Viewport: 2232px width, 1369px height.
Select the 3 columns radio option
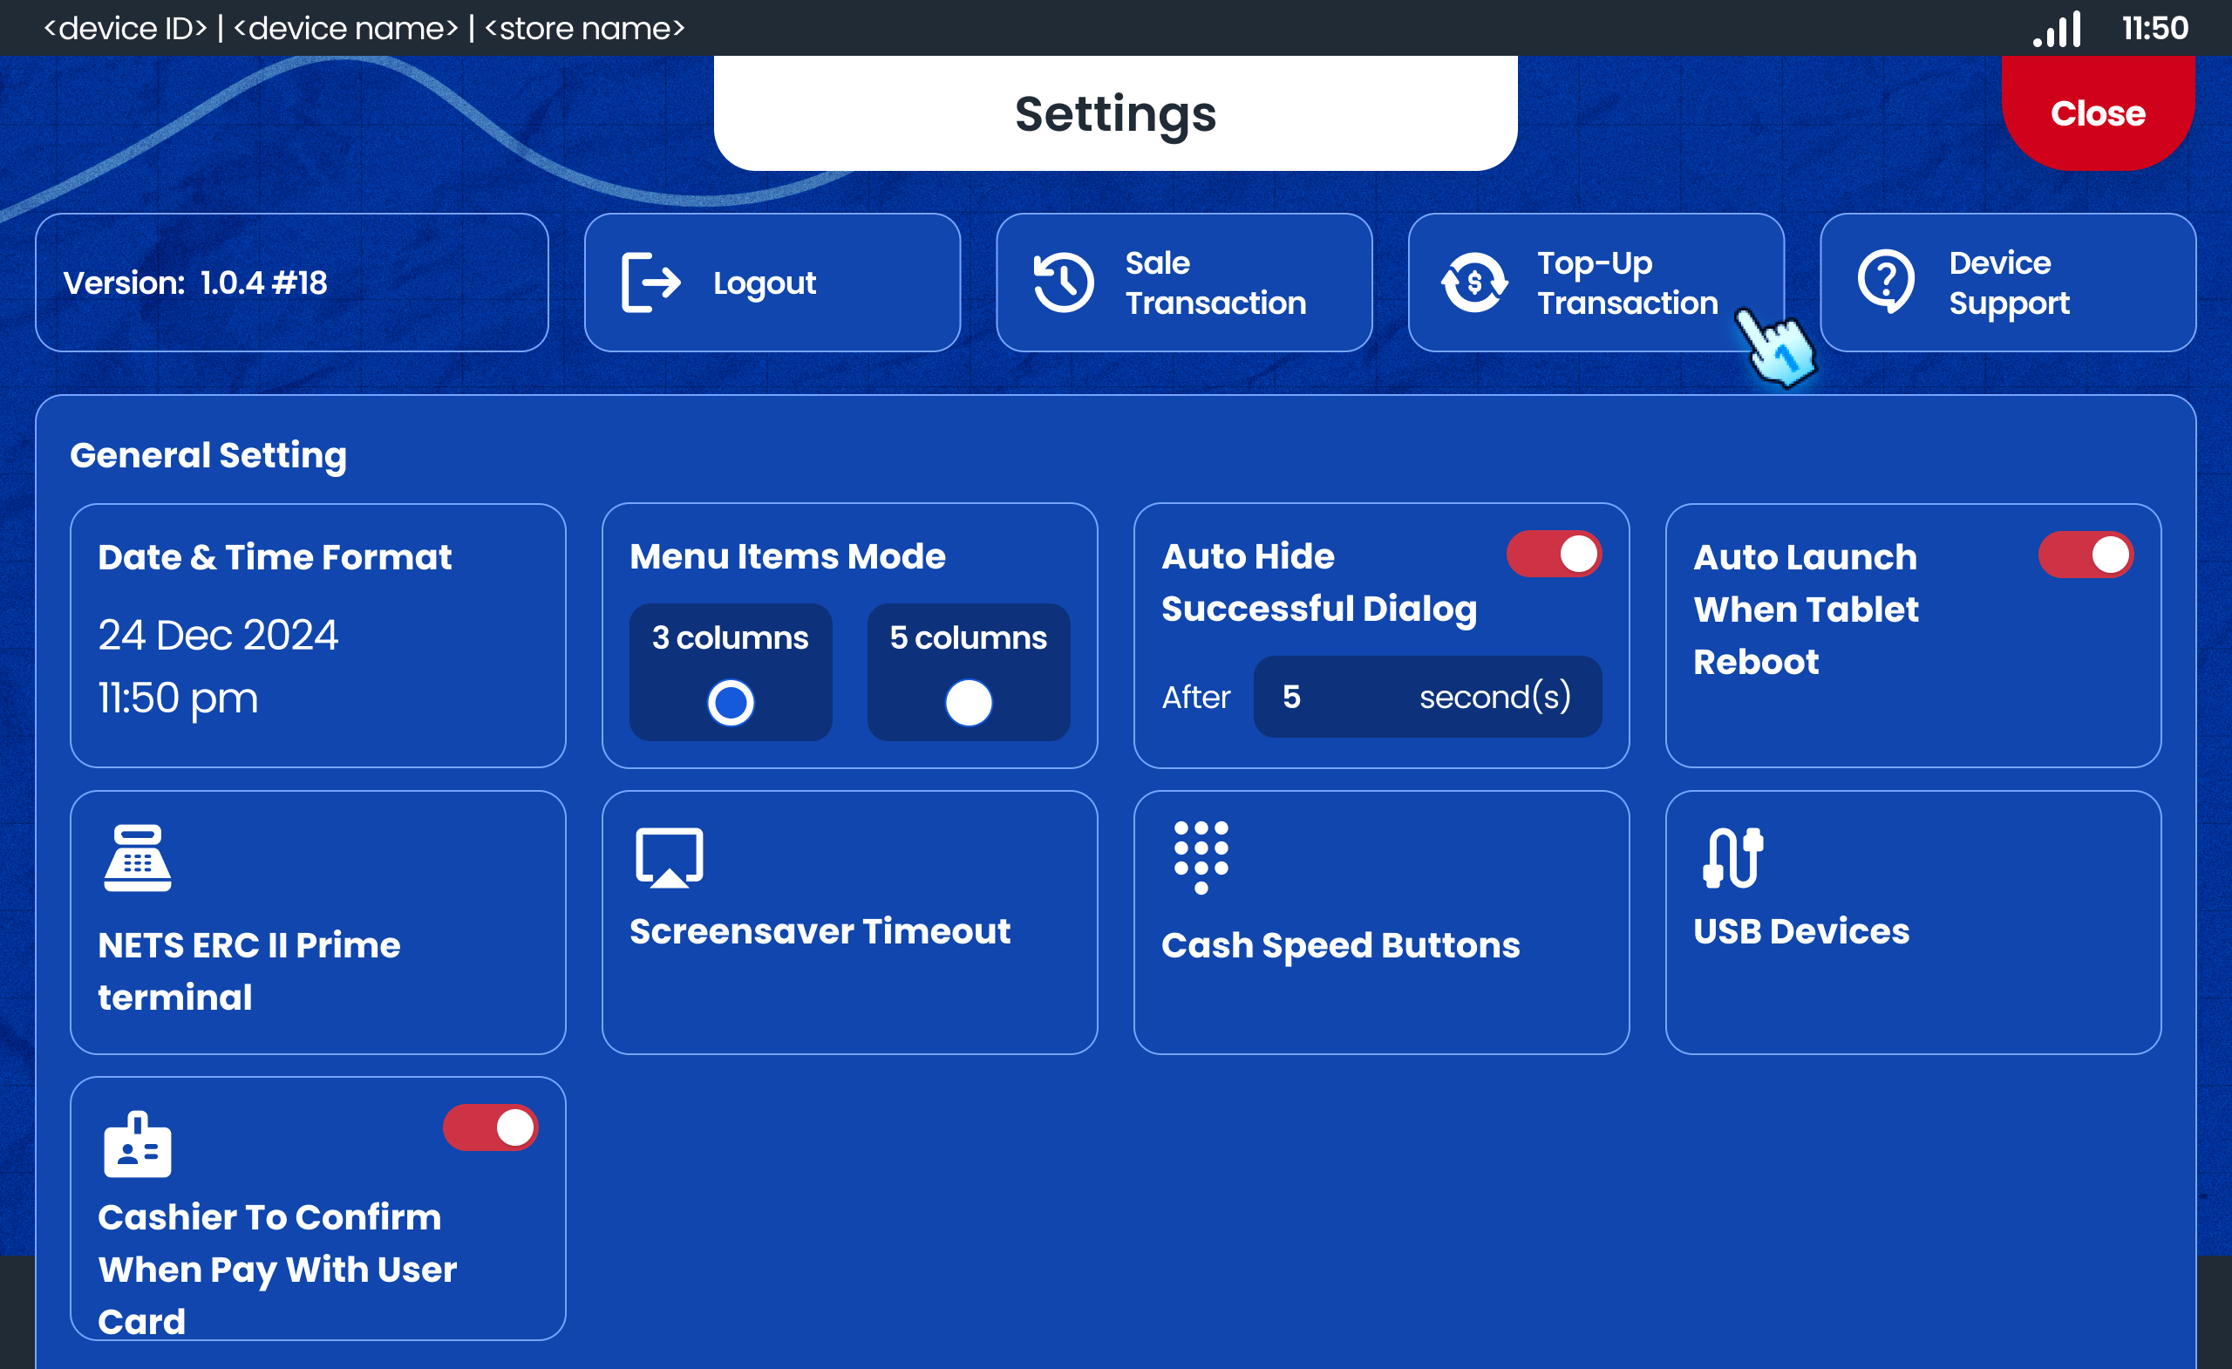[x=730, y=702]
